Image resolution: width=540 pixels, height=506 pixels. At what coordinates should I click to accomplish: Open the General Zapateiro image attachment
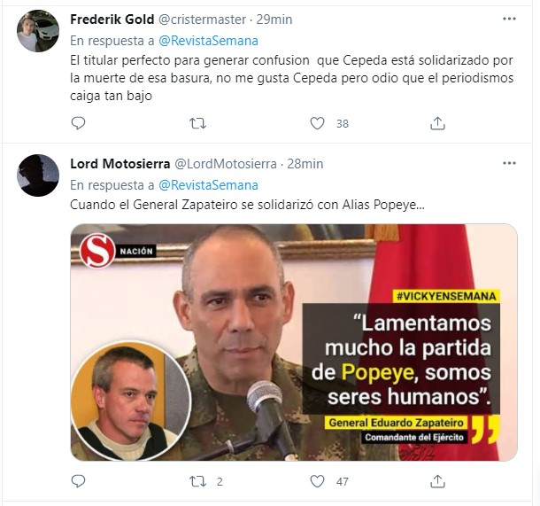[x=294, y=342]
